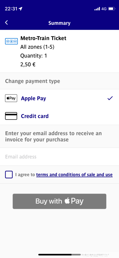The image size is (119, 258).
Task: Click the Apple Pay selected checkmark
Action: (x=110, y=98)
